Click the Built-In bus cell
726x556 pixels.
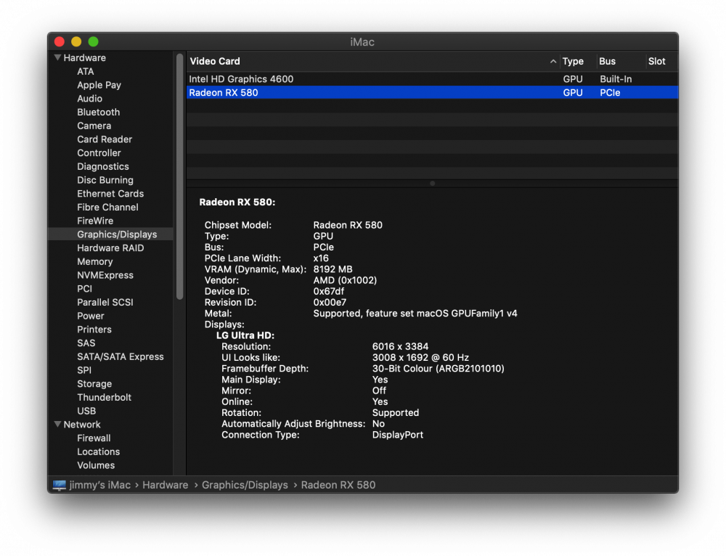point(616,79)
